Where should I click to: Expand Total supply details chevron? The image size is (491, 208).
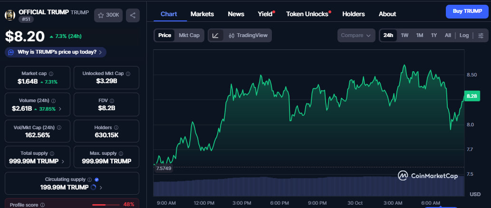click(63, 161)
